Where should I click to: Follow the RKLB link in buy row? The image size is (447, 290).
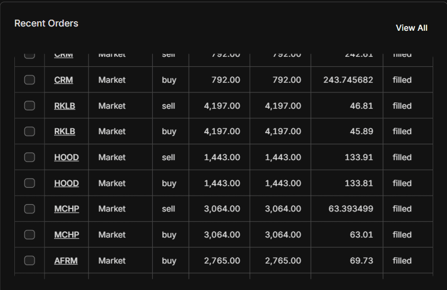(65, 131)
